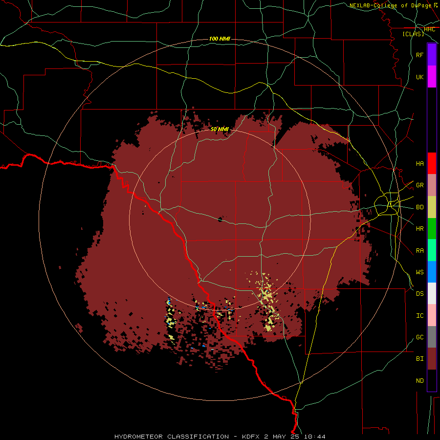Click the GR legend label
This screenshot has width=440, height=440.
tap(419, 185)
